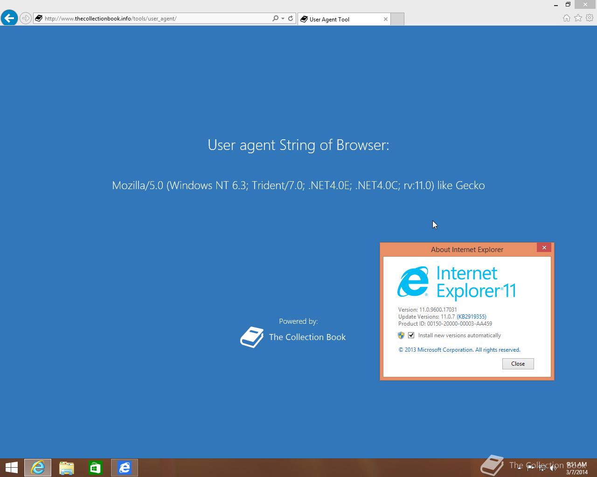Click the Home icon in browser toolbar

pos(566,18)
